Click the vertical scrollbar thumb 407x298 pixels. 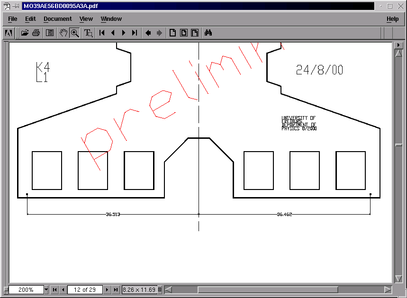pos(398,145)
